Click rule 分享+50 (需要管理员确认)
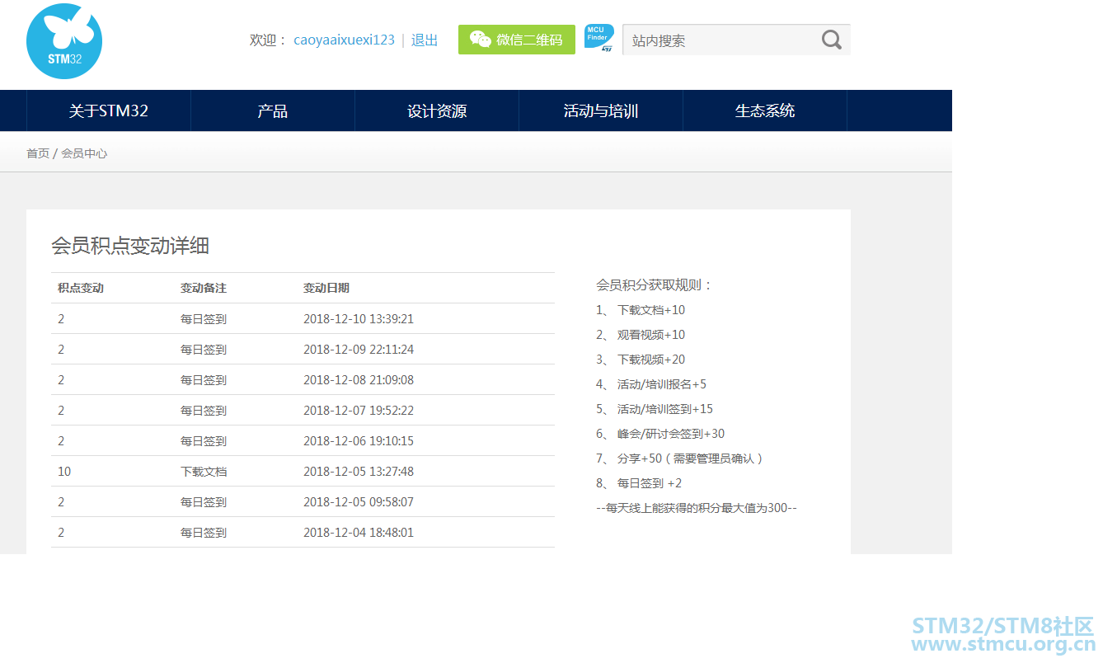 click(x=691, y=458)
